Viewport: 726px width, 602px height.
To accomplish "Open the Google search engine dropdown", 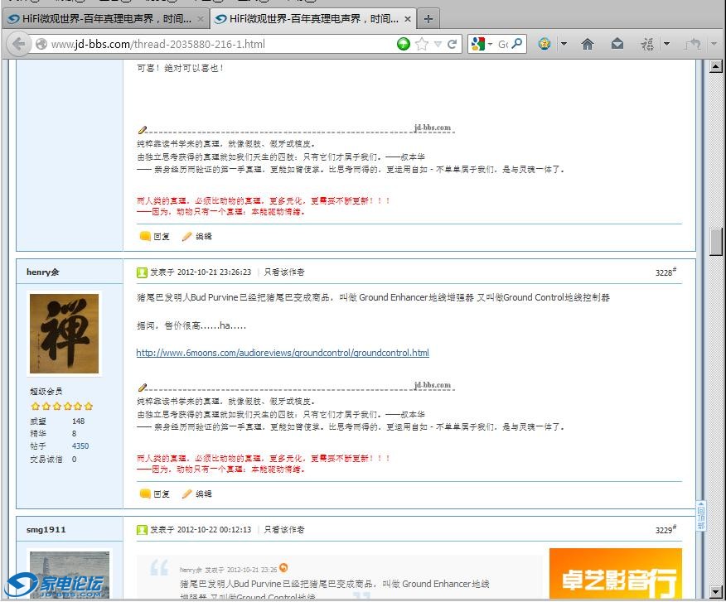I will (482, 44).
